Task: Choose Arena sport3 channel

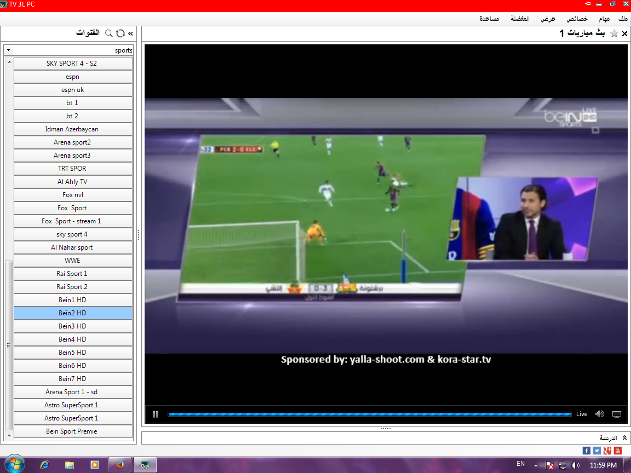Action: point(73,155)
